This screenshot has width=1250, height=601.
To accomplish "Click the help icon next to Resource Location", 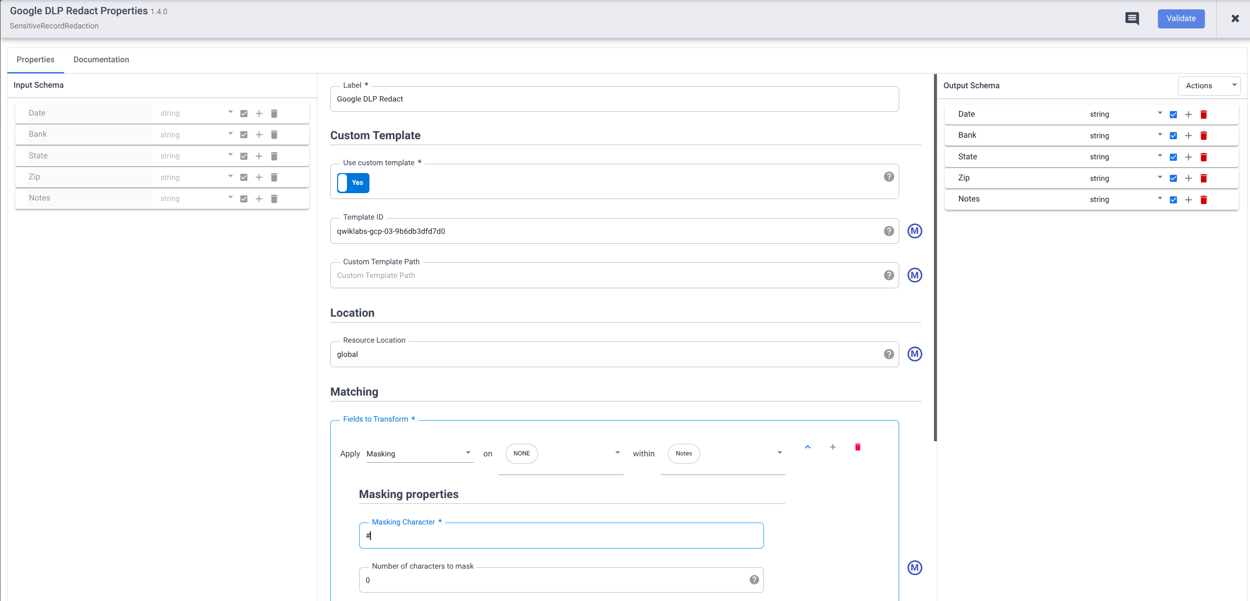I will tap(889, 354).
